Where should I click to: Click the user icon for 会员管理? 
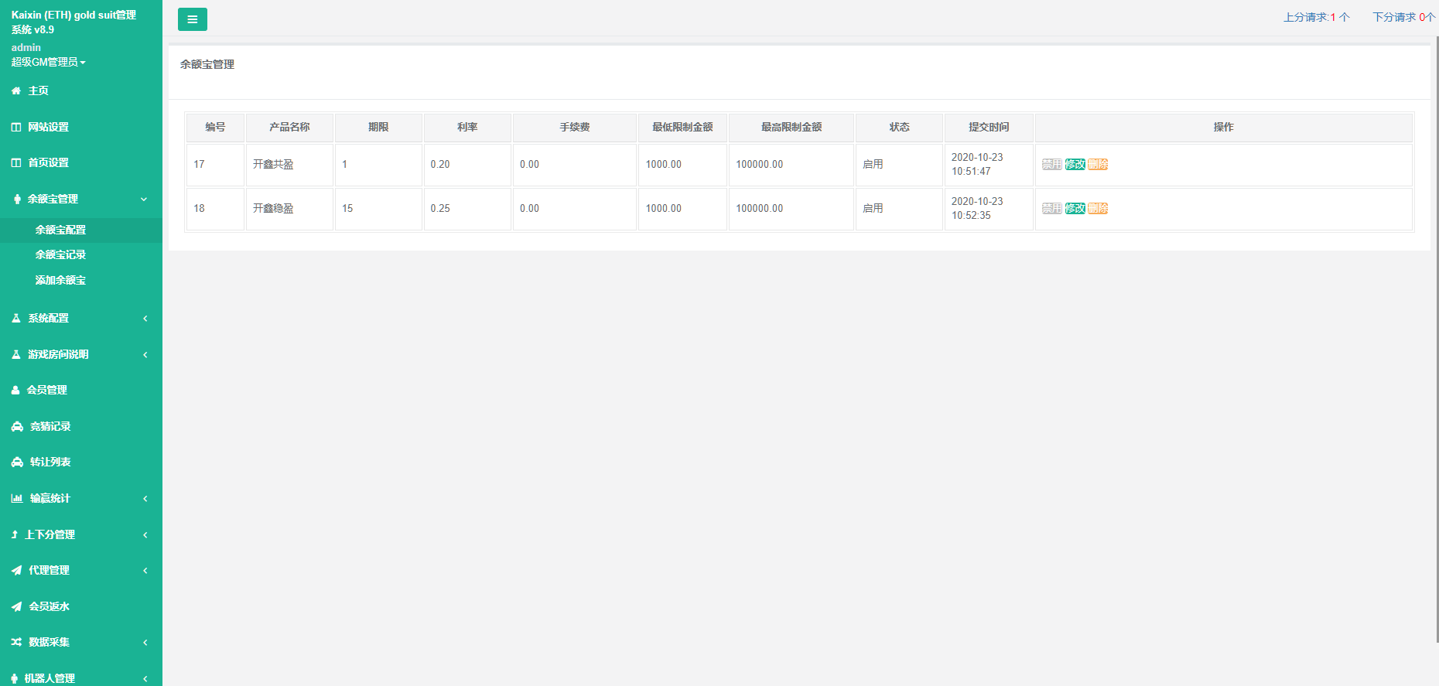coord(15,391)
